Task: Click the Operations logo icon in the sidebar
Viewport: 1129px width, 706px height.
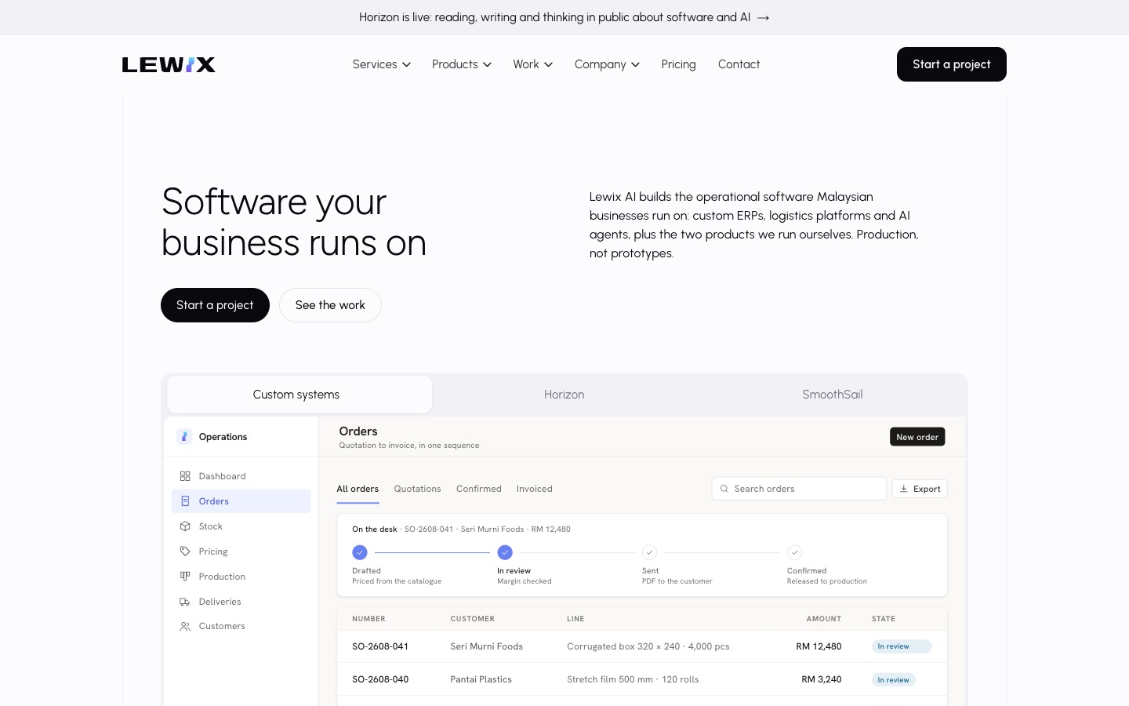Action: (184, 437)
